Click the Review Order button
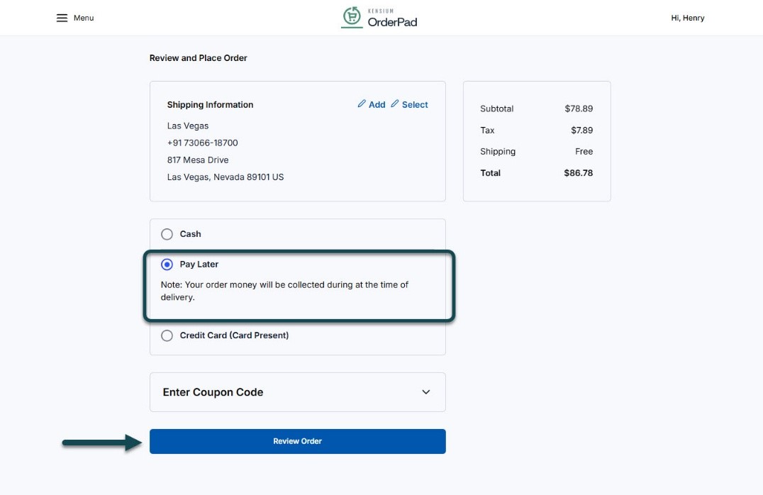The image size is (763, 495). click(x=297, y=441)
